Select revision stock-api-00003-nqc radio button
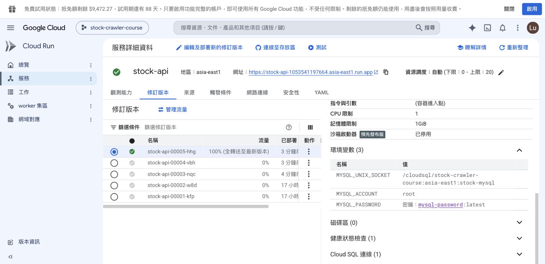Image resolution: width=545 pixels, height=264 pixels. coord(114,174)
